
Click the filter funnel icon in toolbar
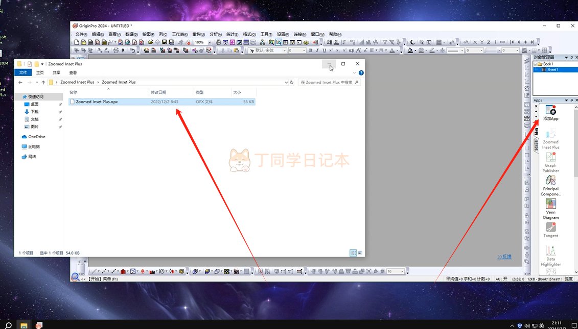coord(385,42)
